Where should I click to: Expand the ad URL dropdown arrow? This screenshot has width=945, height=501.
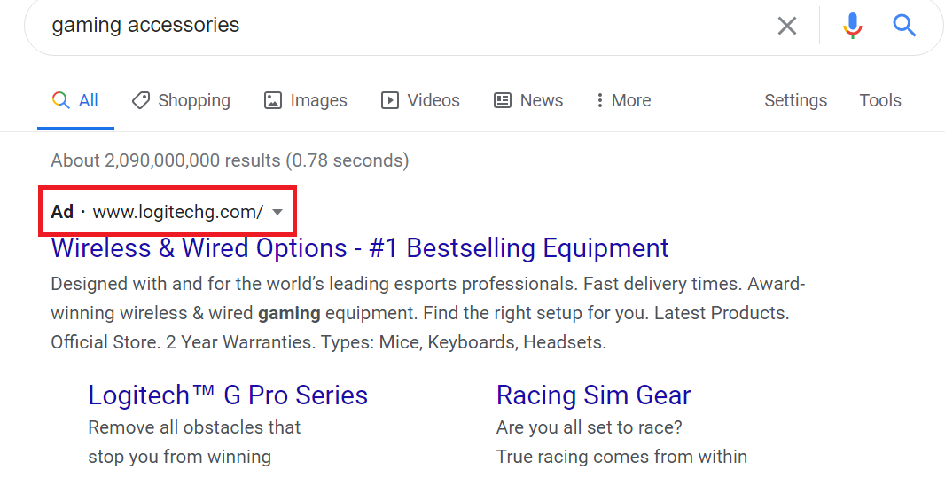point(277,212)
